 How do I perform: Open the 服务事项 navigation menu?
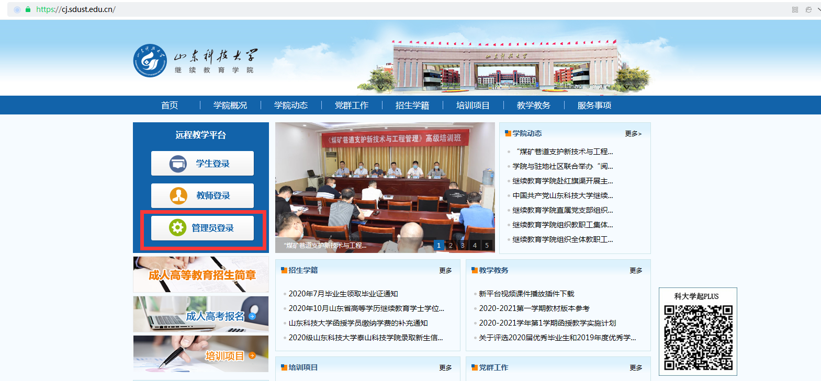tap(594, 105)
